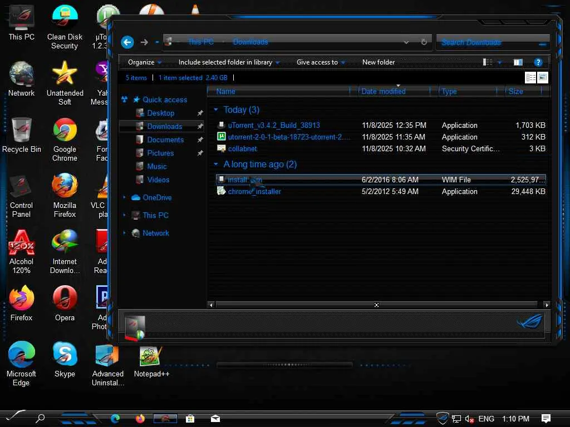570x427 pixels.
Task: Click the Back arrow in Explorer
Action: pos(127,42)
